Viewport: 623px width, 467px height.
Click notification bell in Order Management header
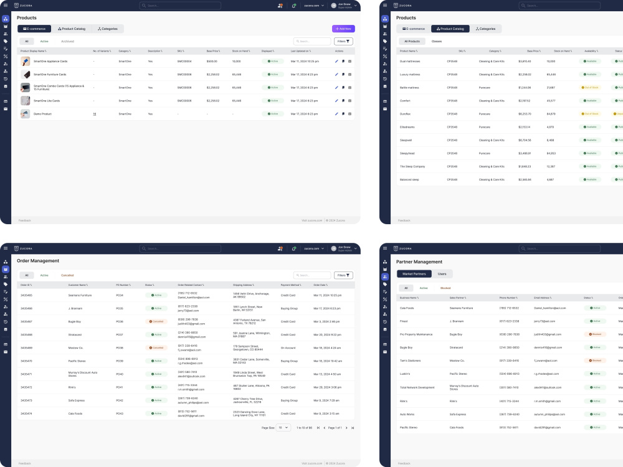(x=294, y=248)
